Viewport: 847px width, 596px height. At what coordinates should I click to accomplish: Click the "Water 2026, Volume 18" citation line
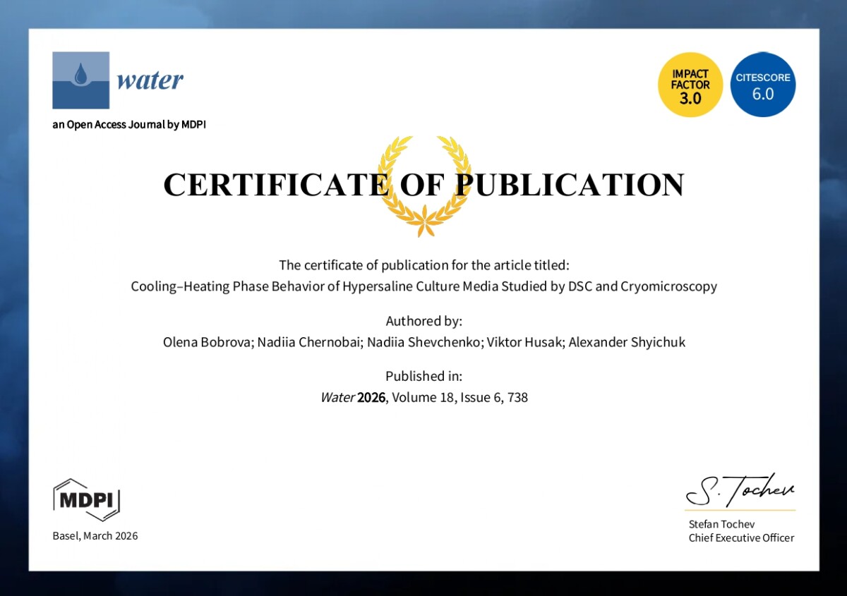click(423, 397)
